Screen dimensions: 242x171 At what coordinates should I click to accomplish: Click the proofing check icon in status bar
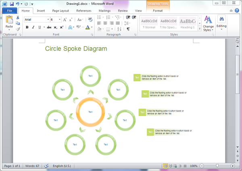46,166
